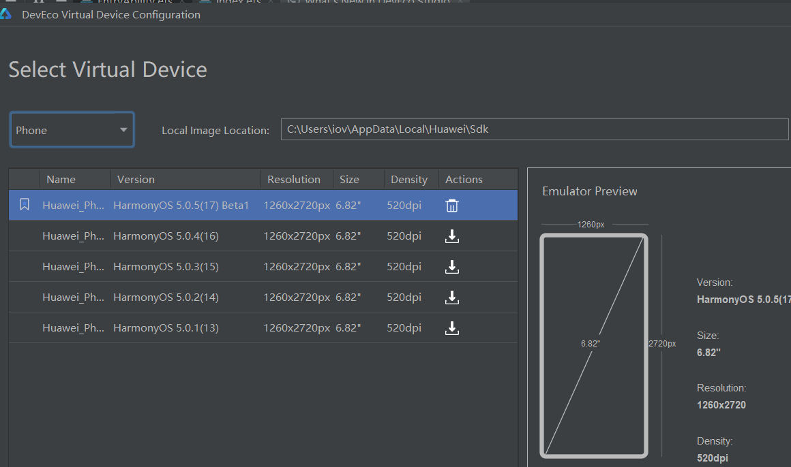This screenshot has height=467, width=791.
Task: Click the 6.82" value under Size: in preview details
Action: [708, 353]
